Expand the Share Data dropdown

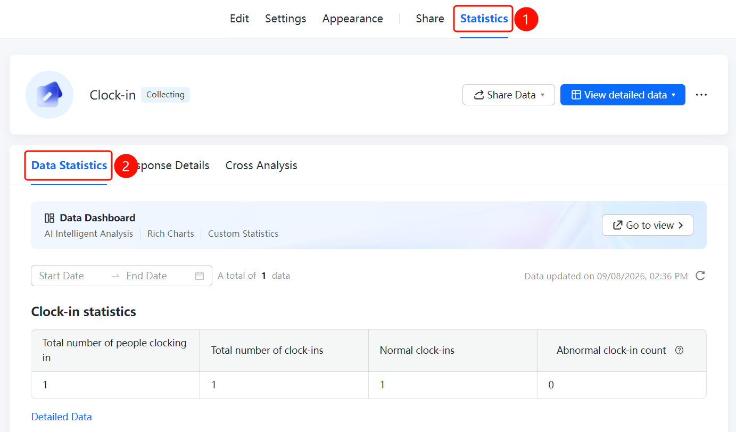click(509, 95)
